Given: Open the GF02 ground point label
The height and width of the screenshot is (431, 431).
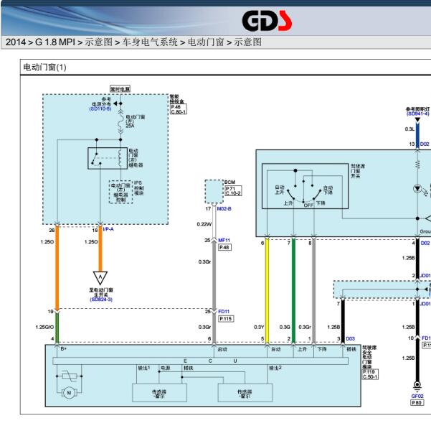Looking at the screenshot, I should [417, 396].
